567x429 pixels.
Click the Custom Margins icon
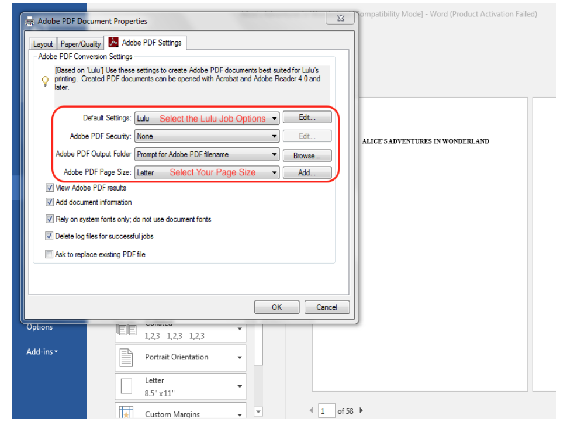pyautogui.click(x=126, y=413)
